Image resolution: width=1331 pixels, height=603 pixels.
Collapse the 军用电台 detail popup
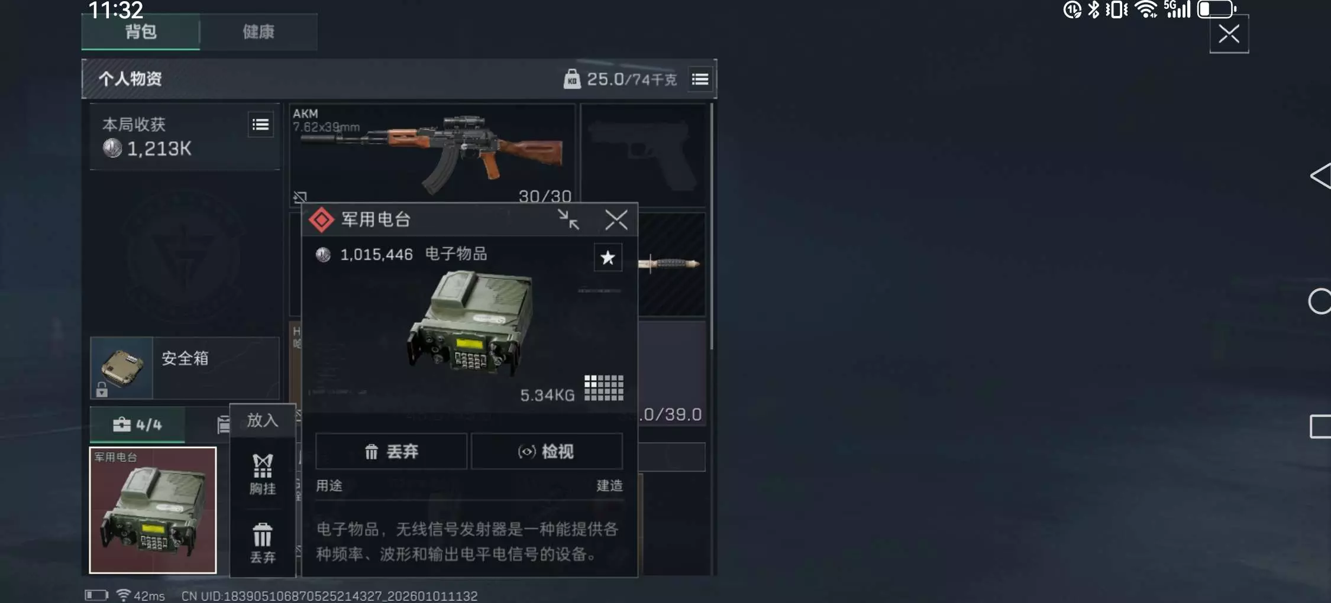568,220
